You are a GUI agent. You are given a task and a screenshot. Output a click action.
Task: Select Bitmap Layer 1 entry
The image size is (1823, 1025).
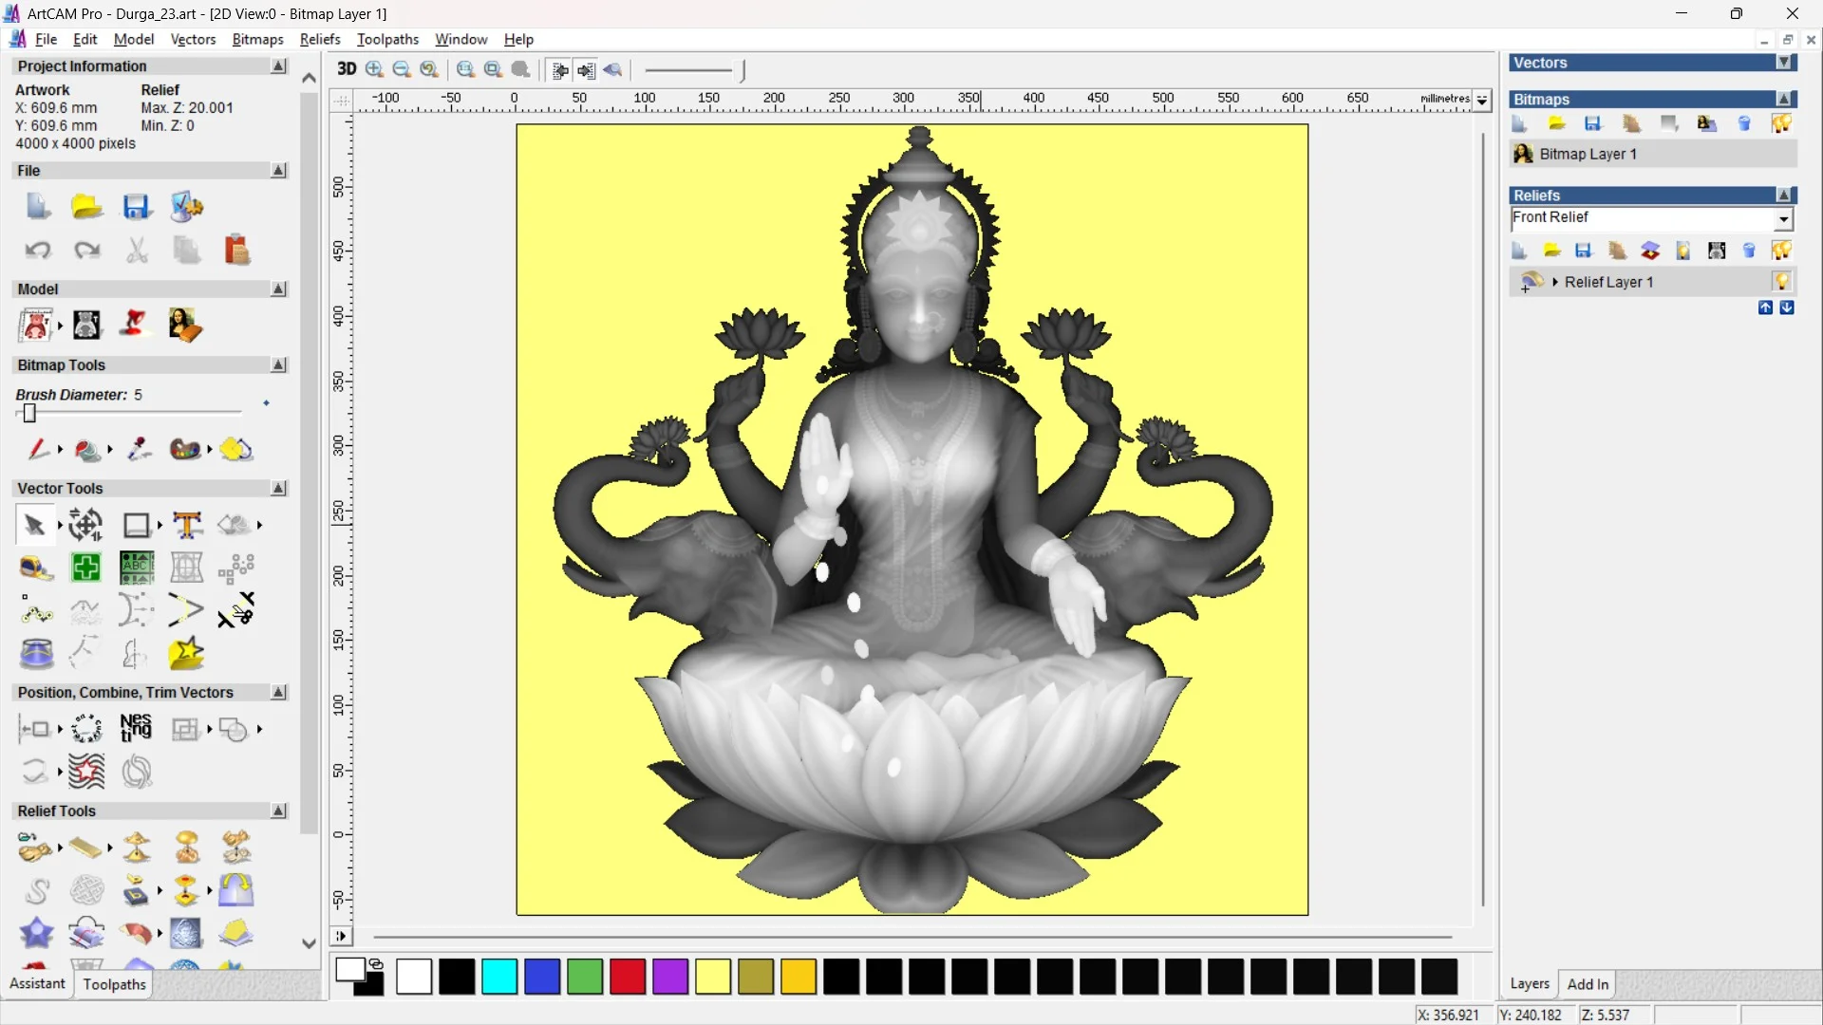[1588, 154]
